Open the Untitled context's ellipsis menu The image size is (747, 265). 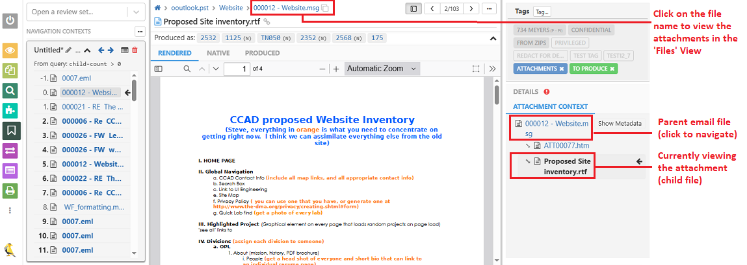click(78, 51)
